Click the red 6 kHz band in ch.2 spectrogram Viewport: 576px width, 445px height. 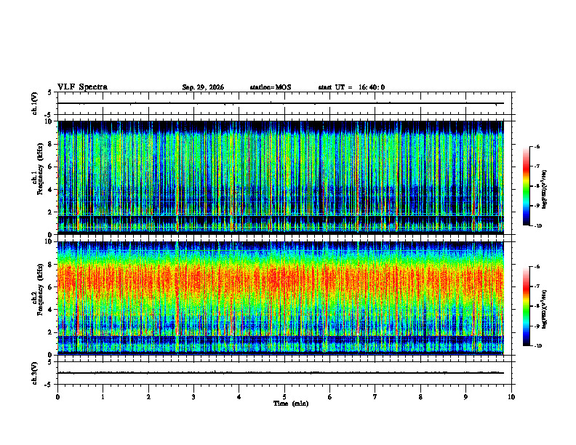[281, 281]
